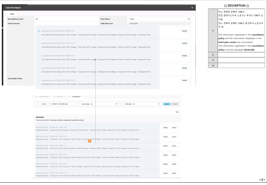Switch to the Detail tab
Screen dimensions: 267x185
(12, 14)
